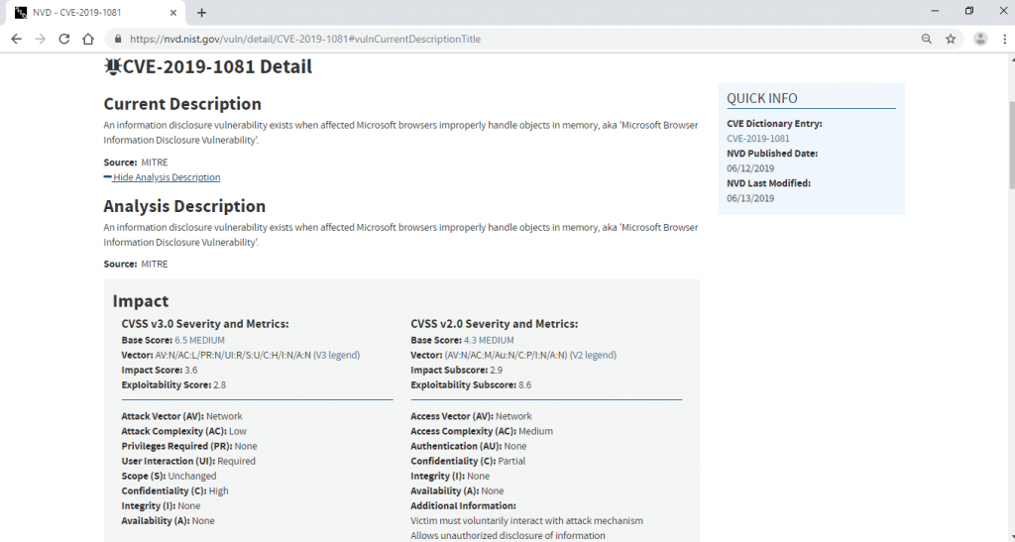
Task: Click the Authentication (AU): None row
Action: coord(469,446)
